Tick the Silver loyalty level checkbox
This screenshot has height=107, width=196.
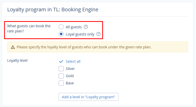click(61, 69)
